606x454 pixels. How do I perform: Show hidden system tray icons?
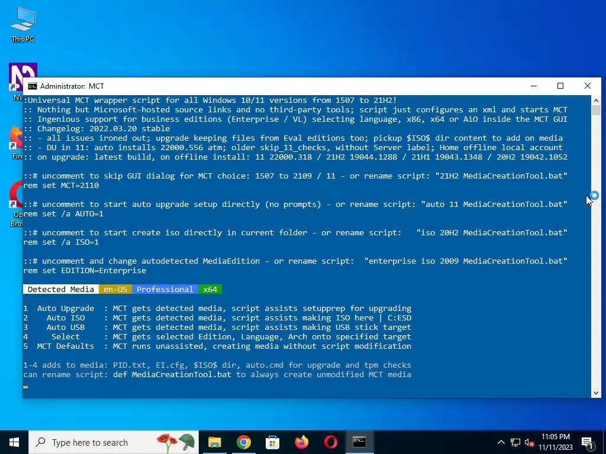501,442
